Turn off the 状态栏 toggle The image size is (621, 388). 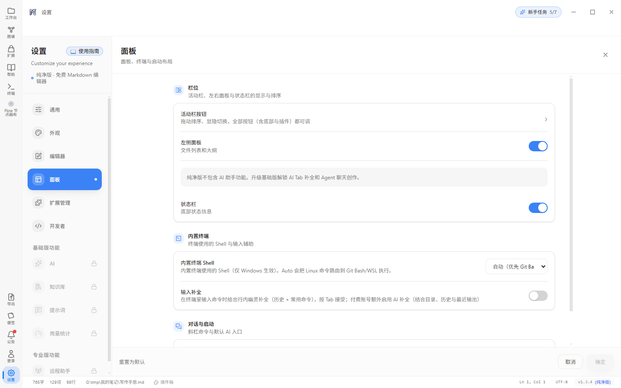click(x=538, y=208)
